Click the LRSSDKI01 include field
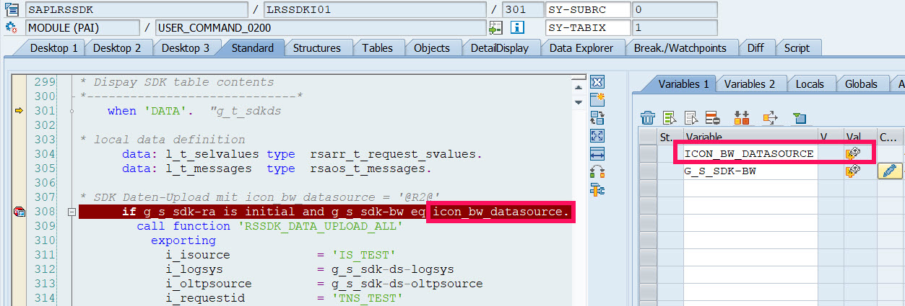905x306 pixels. click(375, 9)
